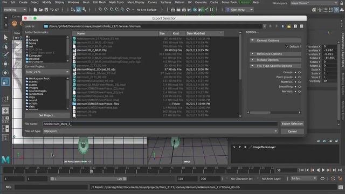The width and height of the screenshot is (345, 194).
Task: Open the File menu
Action: (x=4, y=2)
